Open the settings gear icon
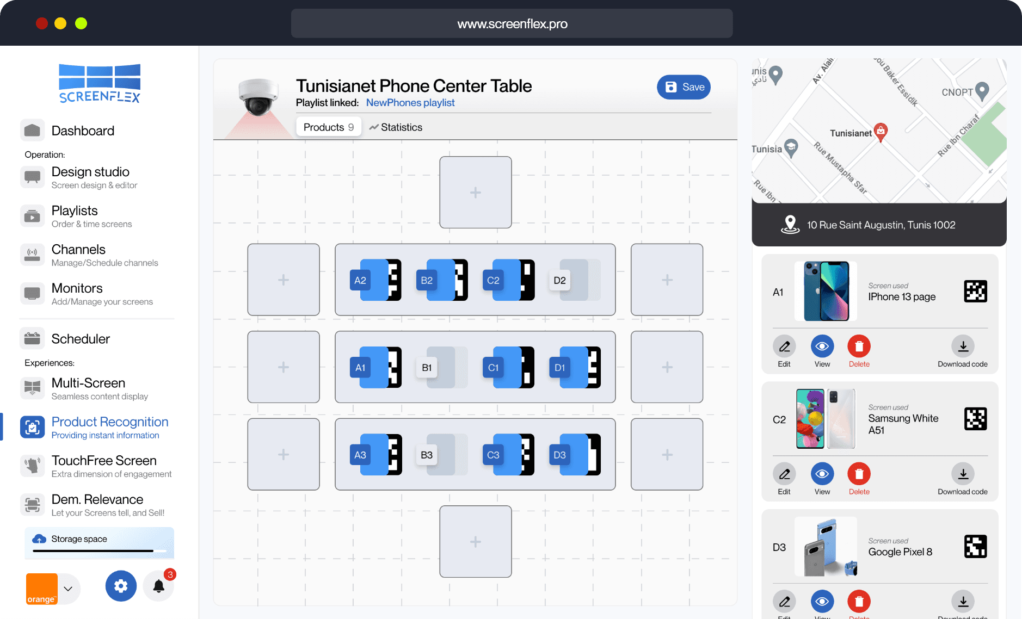The image size is (1022, 619). [x=121, y=586]
